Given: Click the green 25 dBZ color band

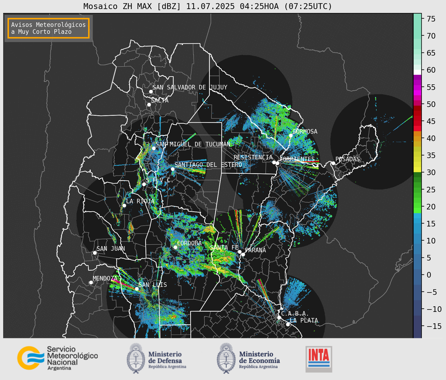Looking at the screenshot, I should point(417,190).
